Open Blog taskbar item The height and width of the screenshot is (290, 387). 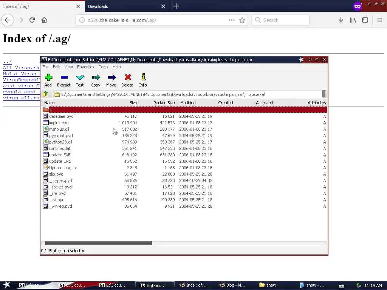(x=234, y=285)
